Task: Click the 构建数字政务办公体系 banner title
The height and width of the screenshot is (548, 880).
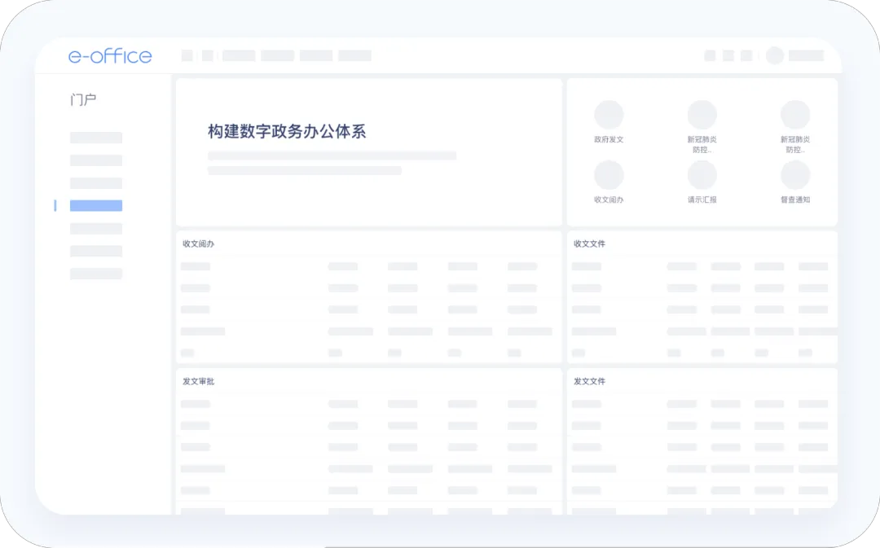Action: pos(287,132)
